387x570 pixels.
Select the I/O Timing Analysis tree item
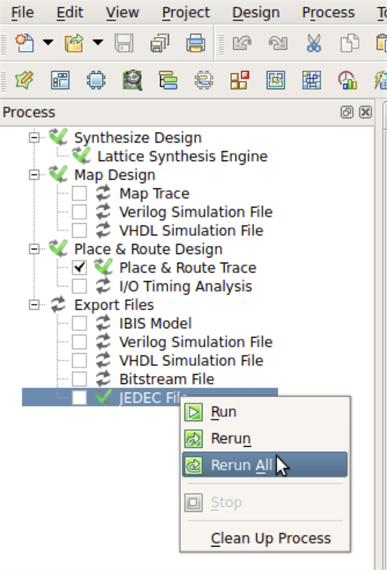(x=185, y=287)
